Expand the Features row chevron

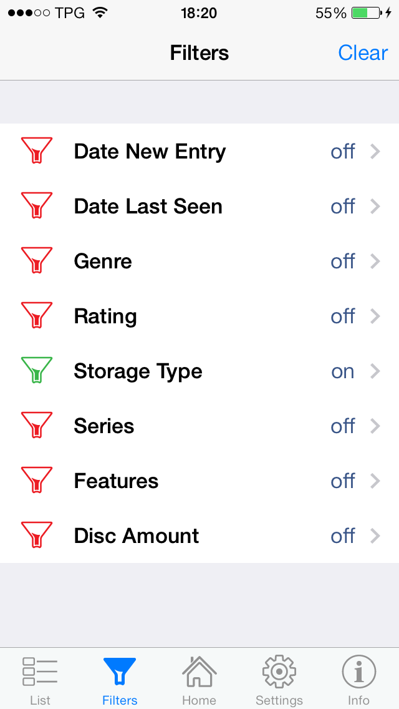point(375,481)
